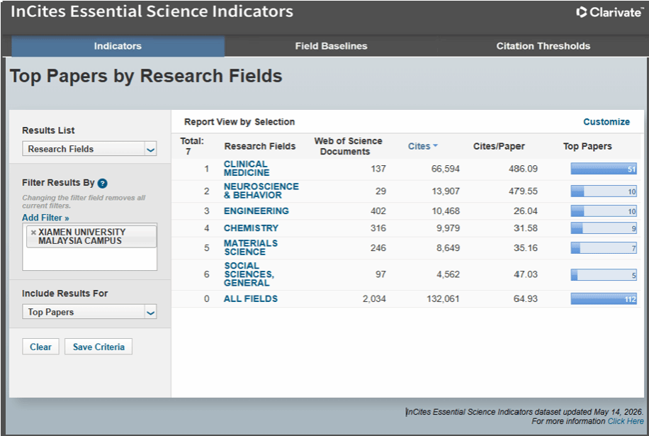The image size is (649, 436).
Task: Click the All Fields top papers bar (112)
Action: pyautogui.click(x=604, y=299)
